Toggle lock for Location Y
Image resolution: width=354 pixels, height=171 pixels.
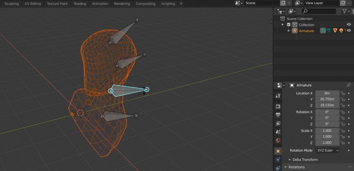343,99
